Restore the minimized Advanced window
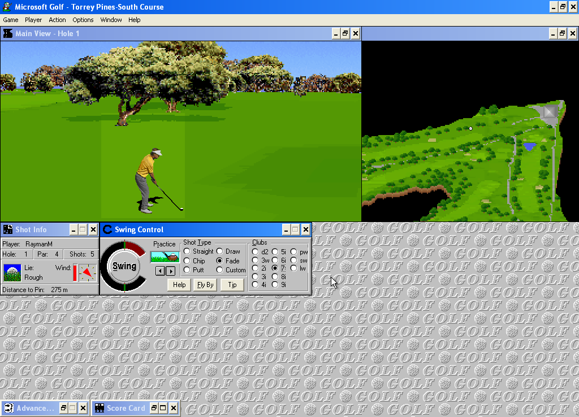Viewport: 579px width, 417px height. 63,408
